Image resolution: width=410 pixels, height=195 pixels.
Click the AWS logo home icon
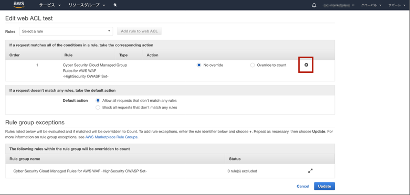[x=19, y=5]
